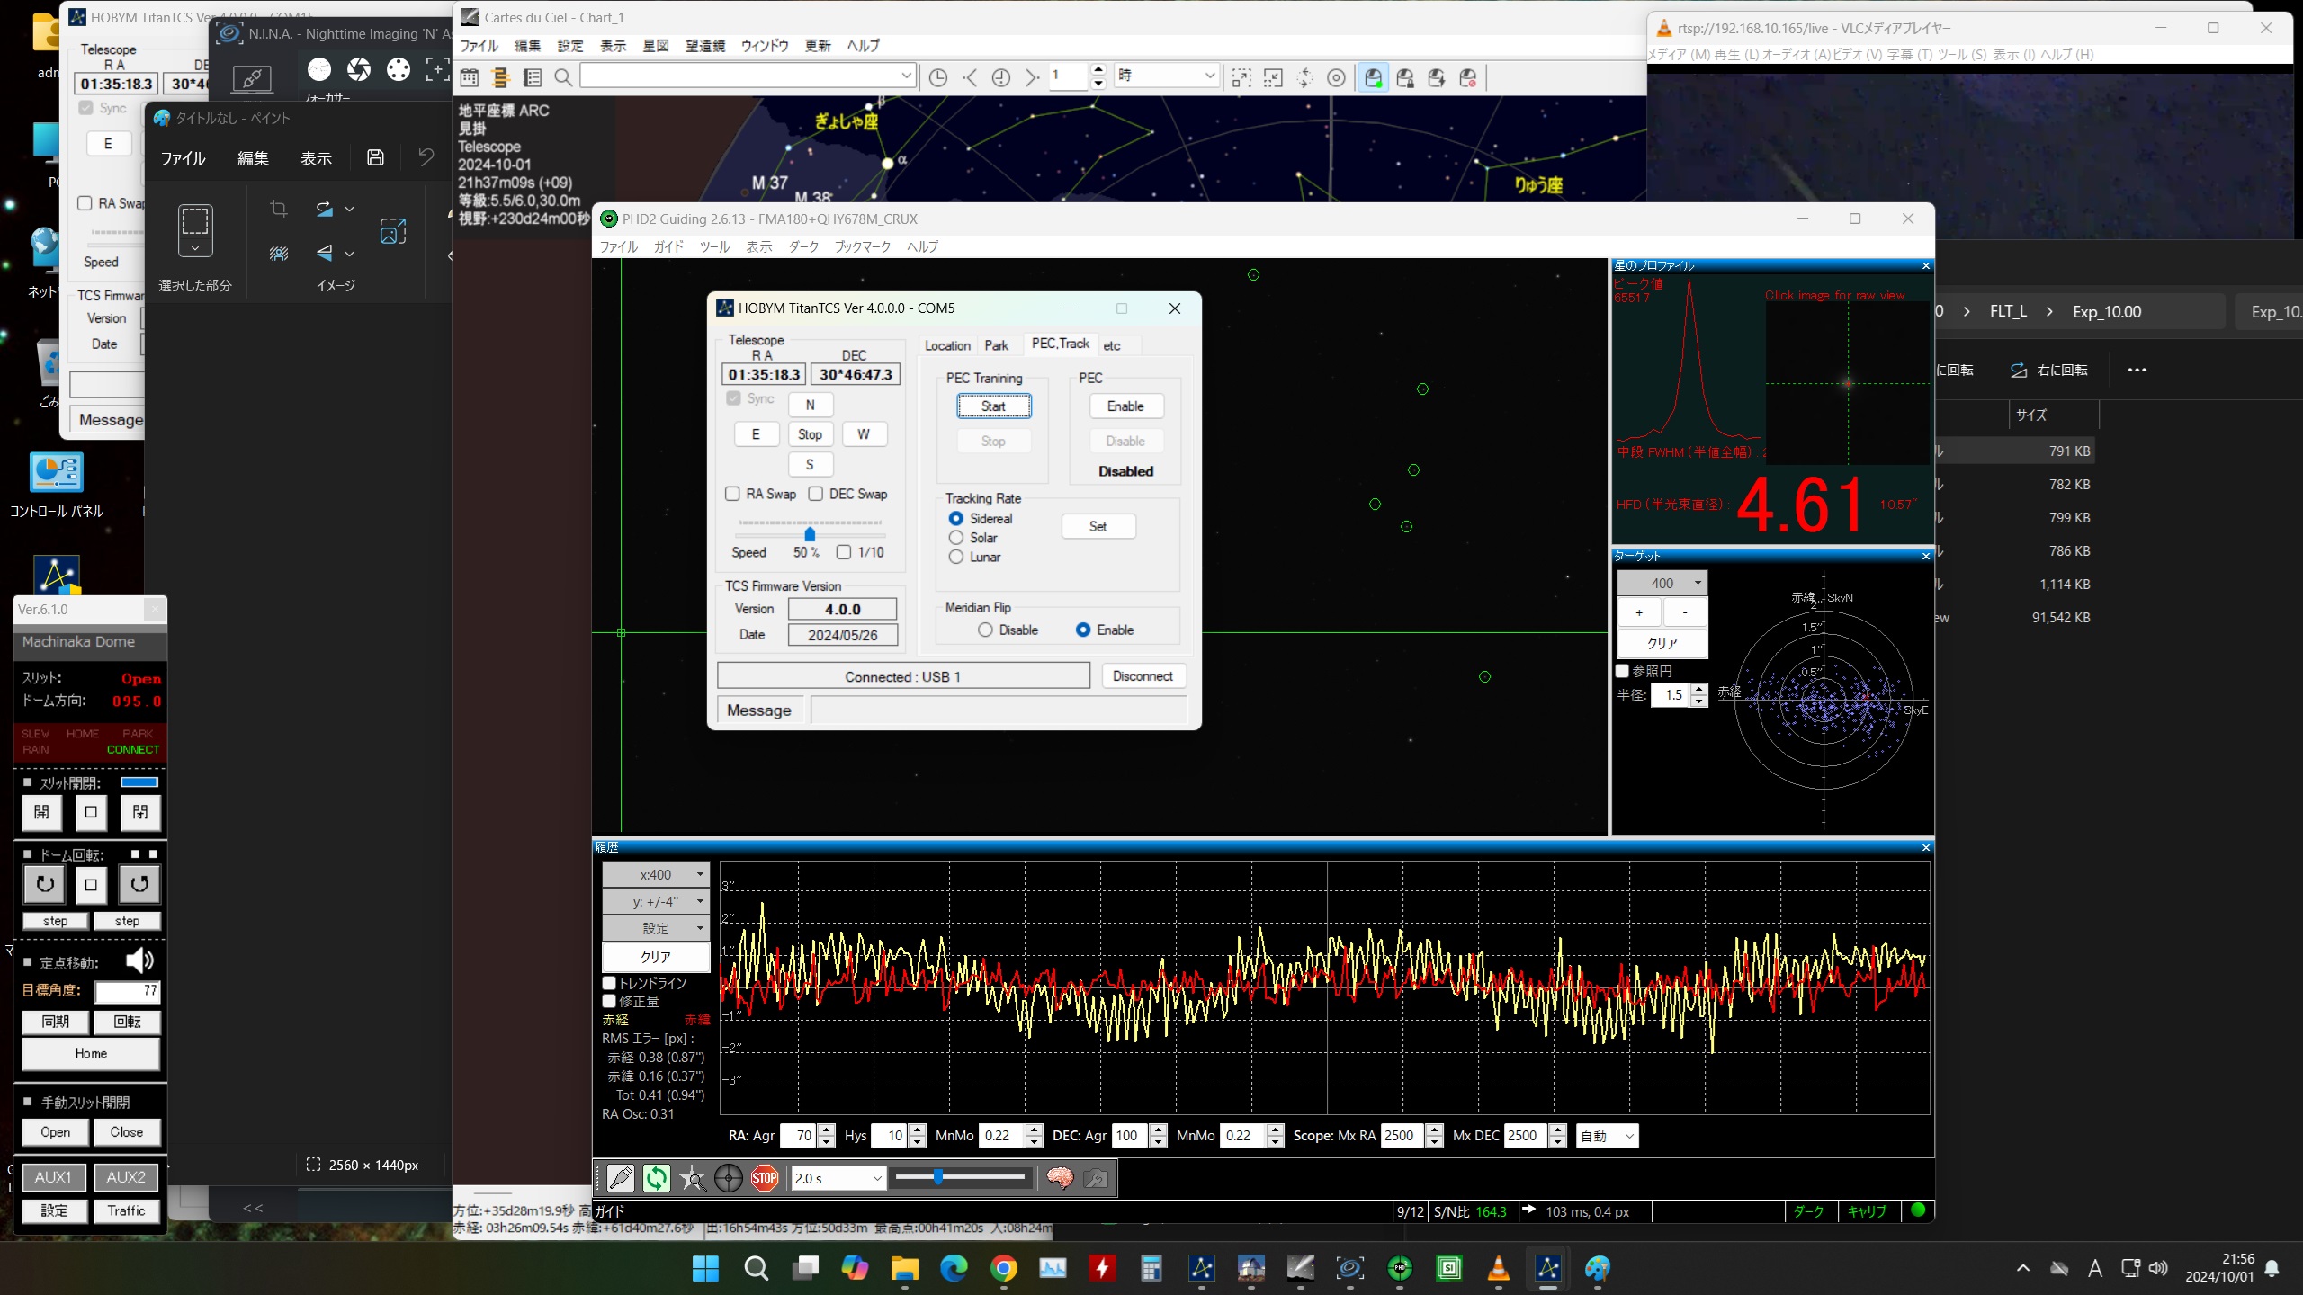
Task: Click PHD2 loop exposures icon
Action: (x=657, y=1178)
